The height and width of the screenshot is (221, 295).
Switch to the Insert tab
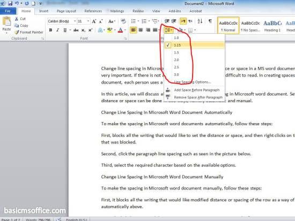point(43,11)
